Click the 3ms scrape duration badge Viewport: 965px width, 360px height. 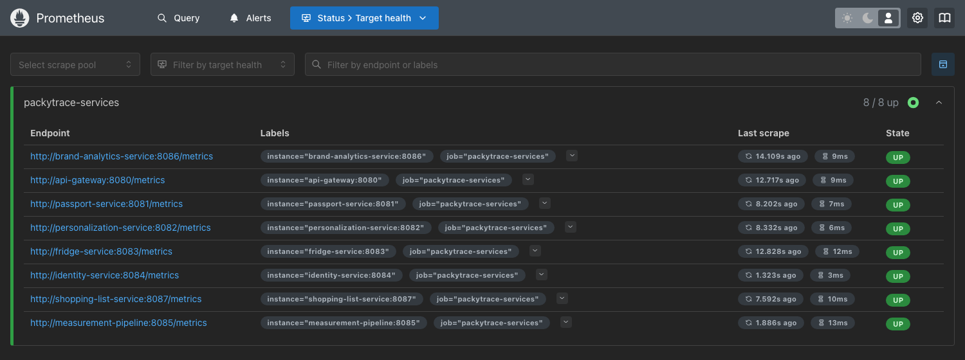[x=830, y=275]
